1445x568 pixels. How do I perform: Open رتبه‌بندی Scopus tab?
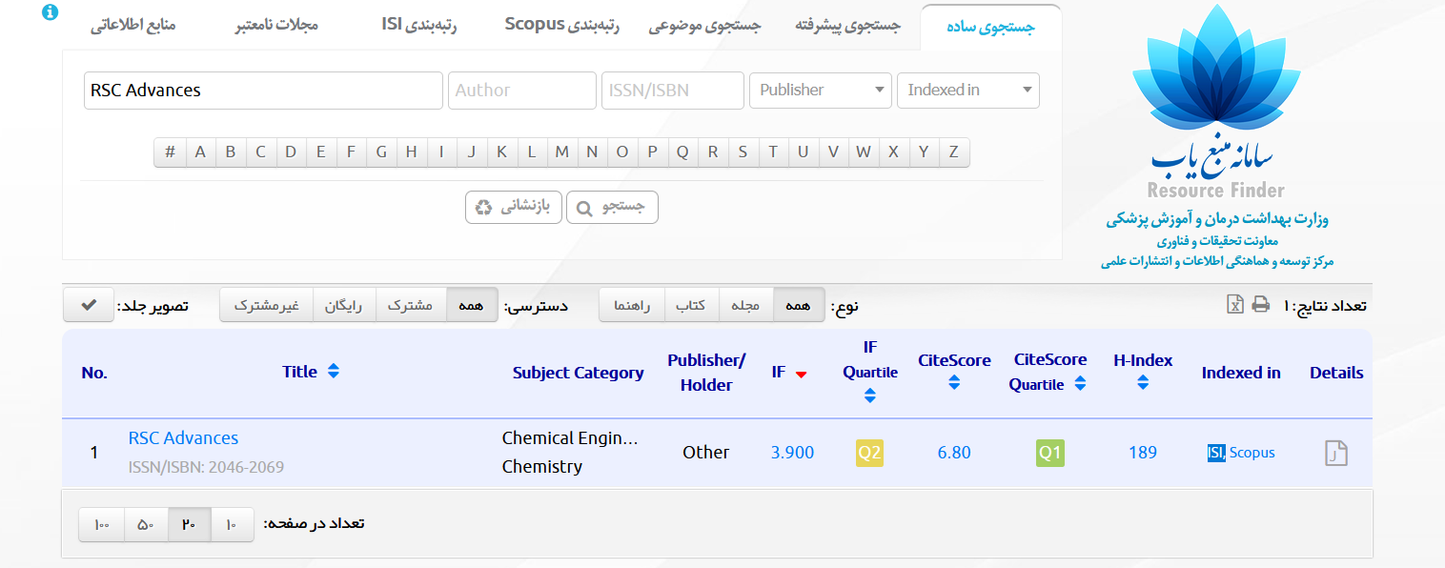[x=562, y=26]
